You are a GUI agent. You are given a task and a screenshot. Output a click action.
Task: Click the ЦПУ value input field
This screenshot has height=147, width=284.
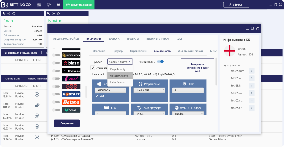188,90
